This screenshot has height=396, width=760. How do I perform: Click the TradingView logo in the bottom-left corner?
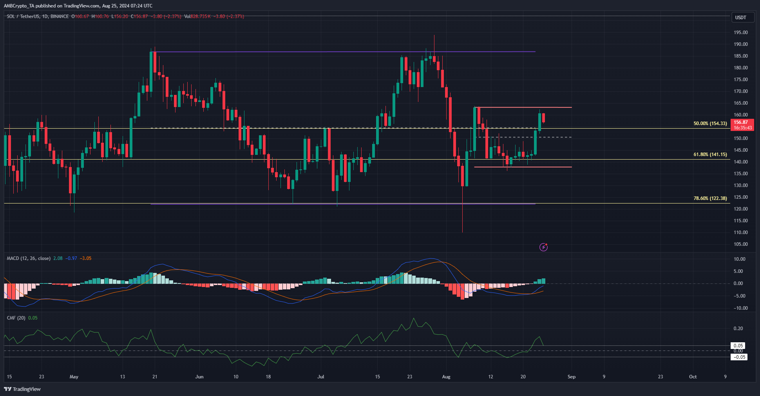coord(22,389)
